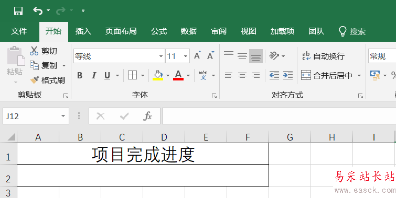The image size is (396, 198).
Task: Open the Undo history dropdown arrow
Action: 48,10
